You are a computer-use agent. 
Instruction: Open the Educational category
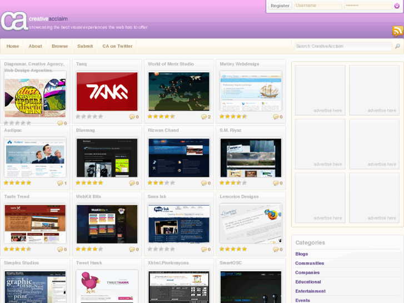pyautogui.click(x=308, y=282)
